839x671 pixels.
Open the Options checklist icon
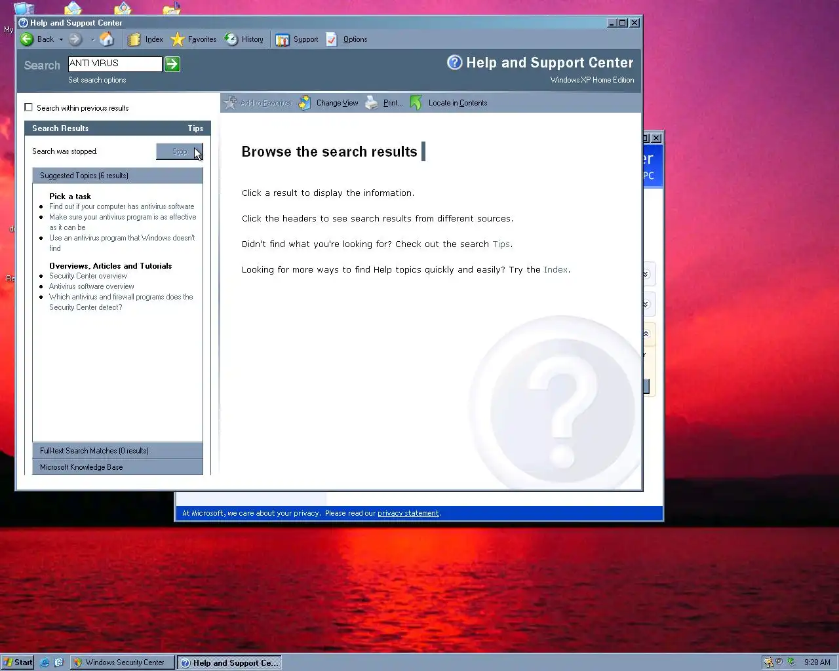pos(332,39)
